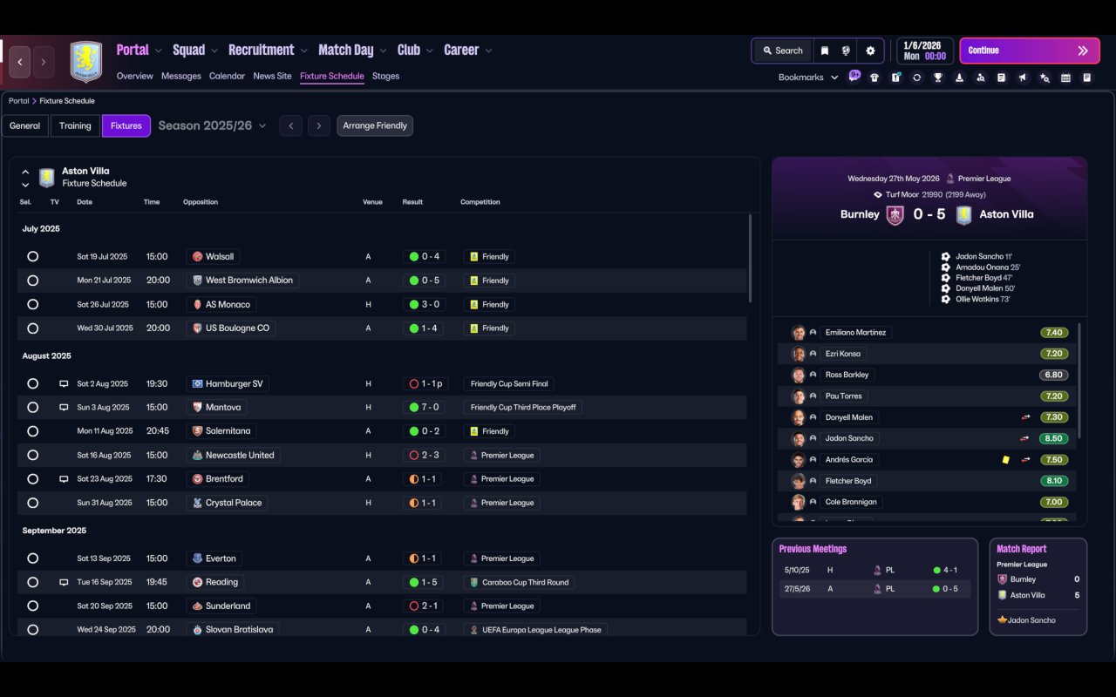1116x697 pixels.
Task: Select the Walsall fixture radio button
Action: (33, 257)
